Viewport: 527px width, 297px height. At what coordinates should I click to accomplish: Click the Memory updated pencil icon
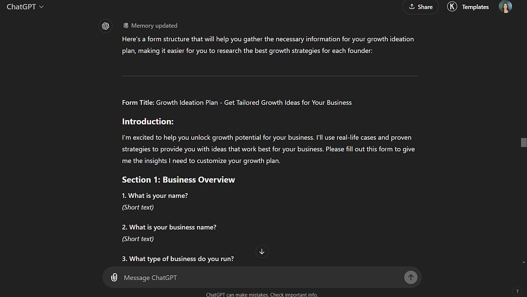[126, 25]
